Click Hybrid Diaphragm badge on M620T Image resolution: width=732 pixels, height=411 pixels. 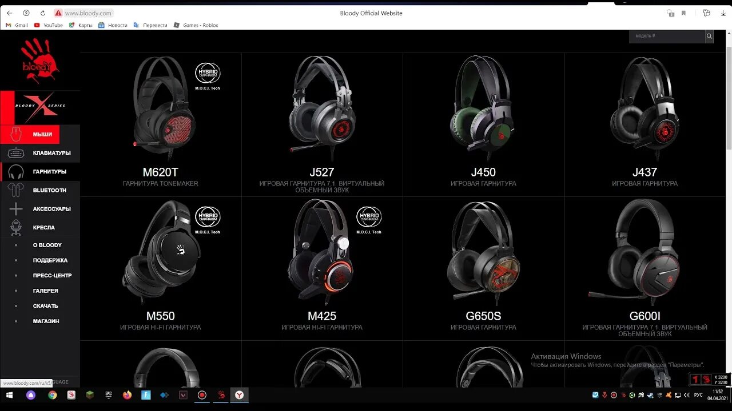tap(208, 76)
